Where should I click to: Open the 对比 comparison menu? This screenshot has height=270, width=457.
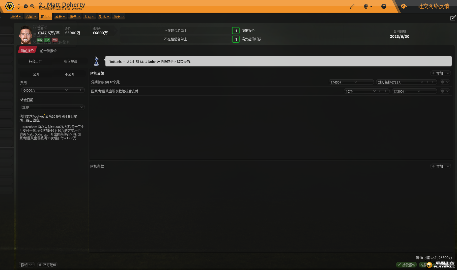tap(104, 17)
